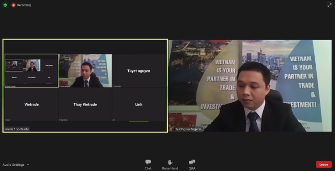Viewport: 335px width, 171px height.
Task: Enter full screen with the expand icon
Action: pos(329,5)
